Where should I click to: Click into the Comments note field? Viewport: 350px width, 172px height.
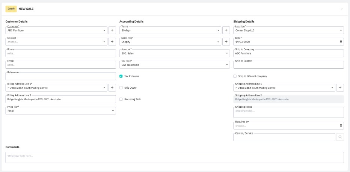(x=175, y=157)
